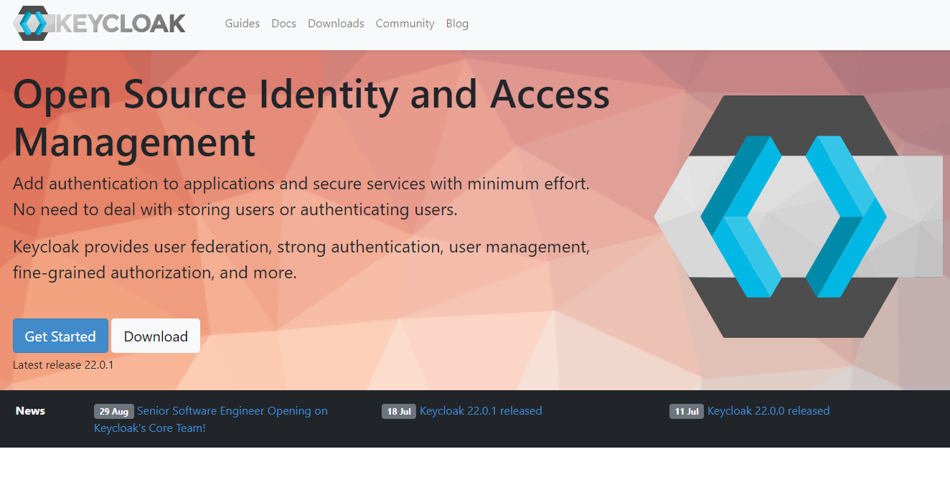
Task: Open the Blog navigation item
Action: pos(457,24)
